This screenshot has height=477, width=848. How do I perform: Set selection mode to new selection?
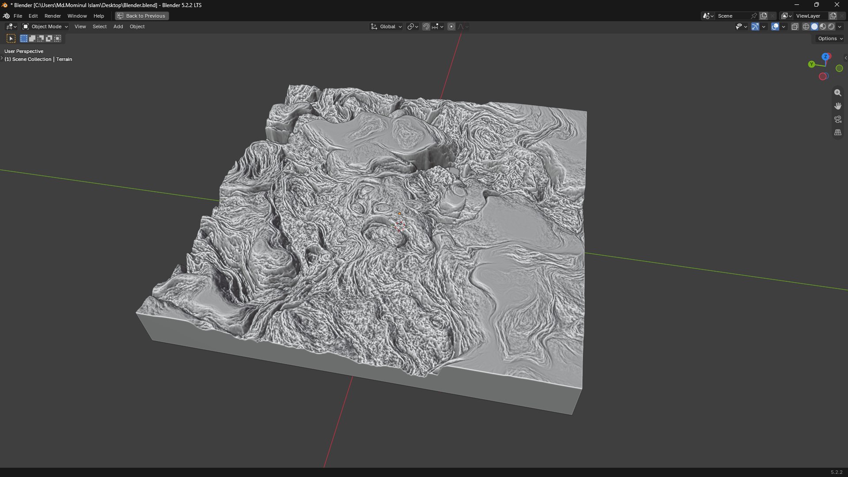24,39
